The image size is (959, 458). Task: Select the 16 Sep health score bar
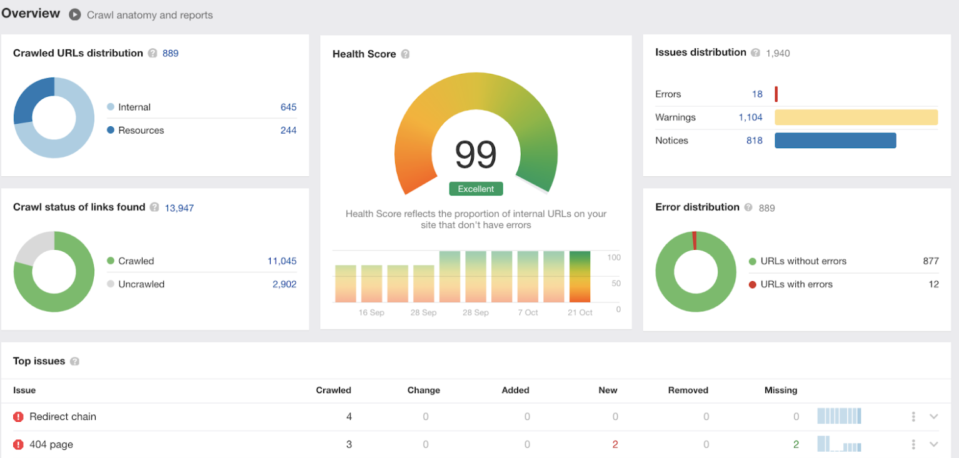click(372, 284)
